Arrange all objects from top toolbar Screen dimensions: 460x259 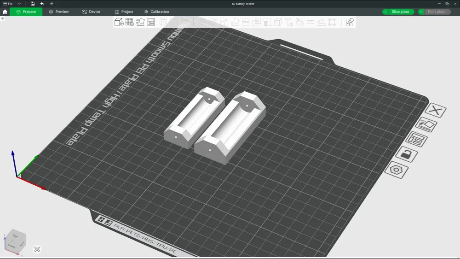tap(151, 22)
